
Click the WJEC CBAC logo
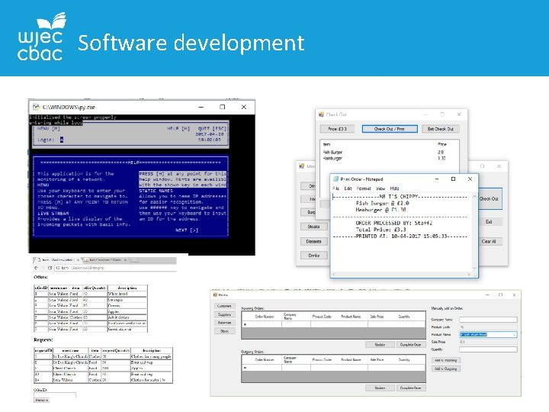pyautogui.click(x=41, y=37)
